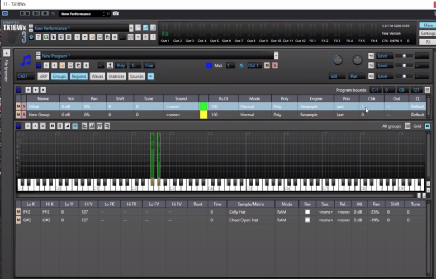
Task: Solo the New Group row
Action: [23, 115]
